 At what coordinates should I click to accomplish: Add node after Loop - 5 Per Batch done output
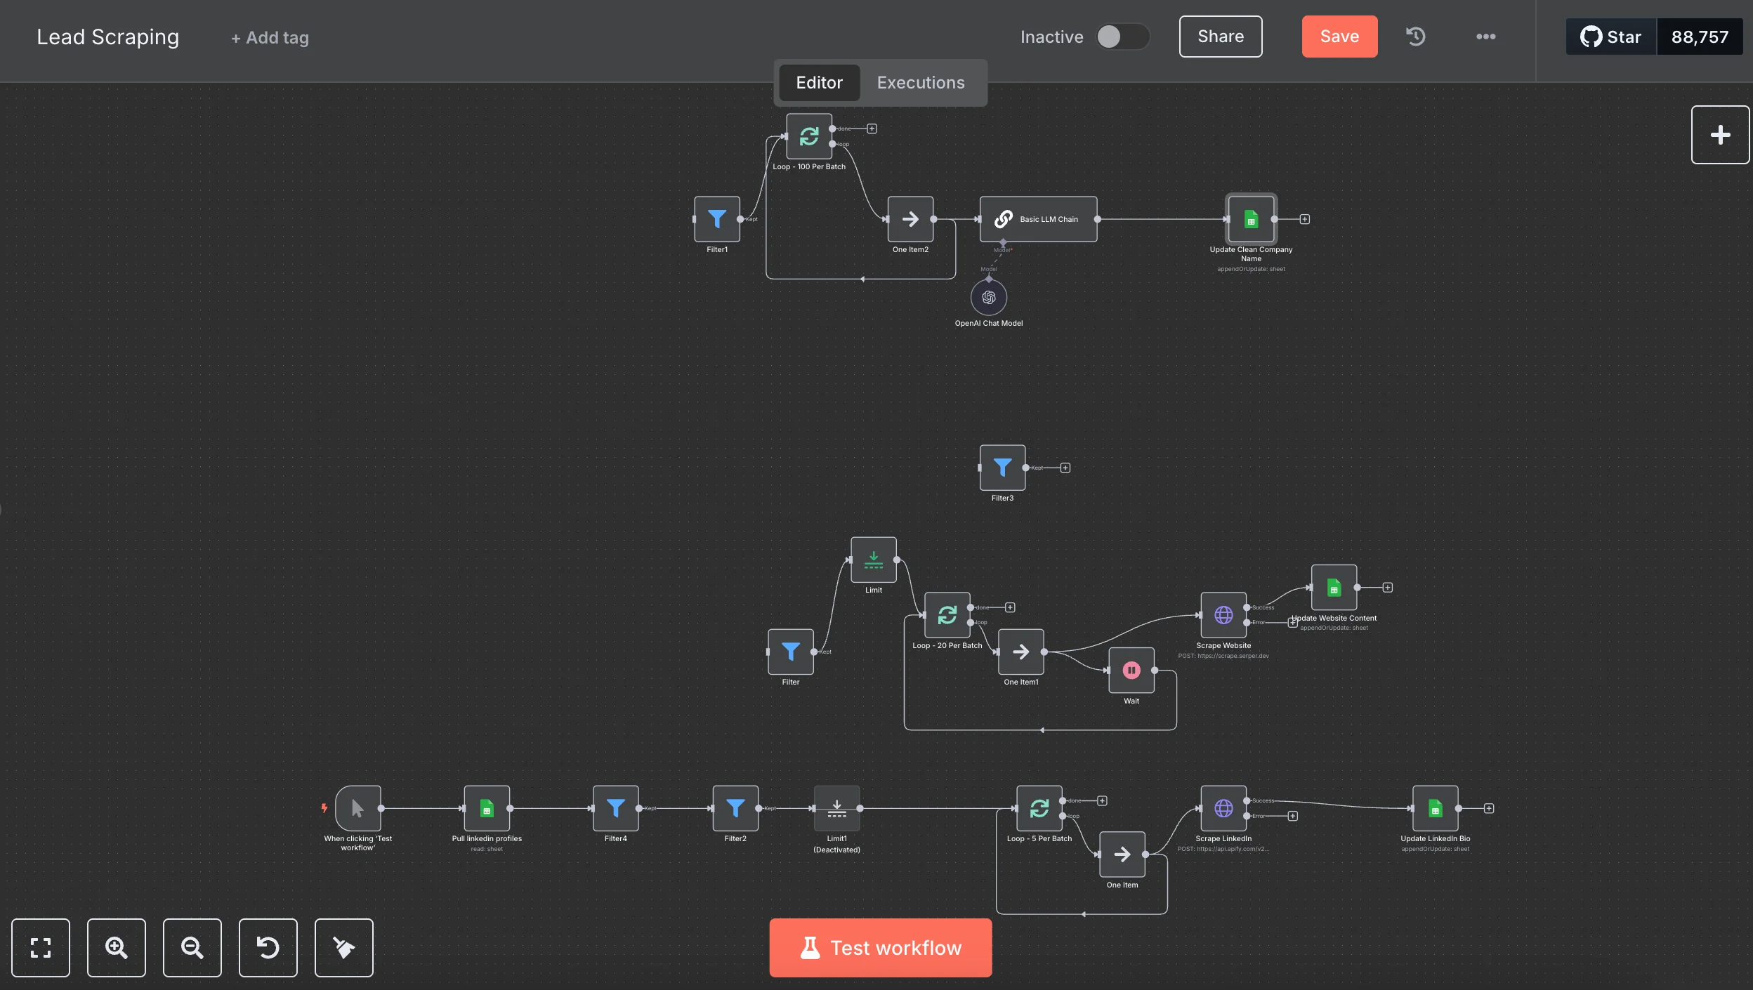coord(1102,801)
